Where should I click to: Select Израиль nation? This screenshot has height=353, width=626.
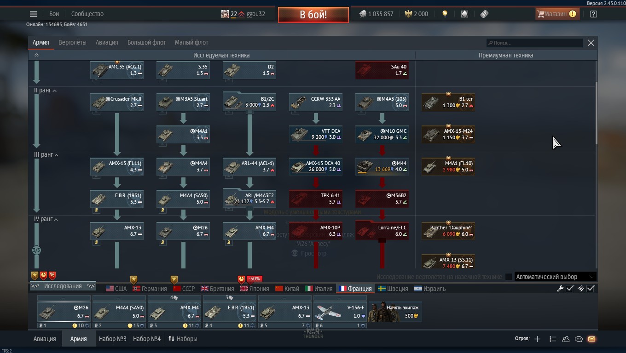[x=430, y=289]
